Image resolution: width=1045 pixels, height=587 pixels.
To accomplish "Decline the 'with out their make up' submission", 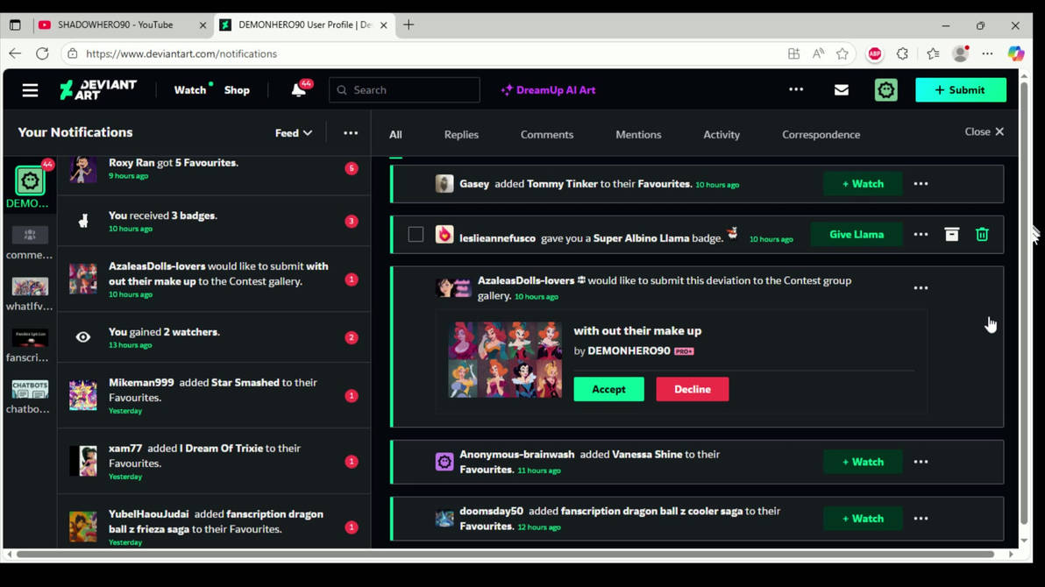I will click(x=692, y=389).
